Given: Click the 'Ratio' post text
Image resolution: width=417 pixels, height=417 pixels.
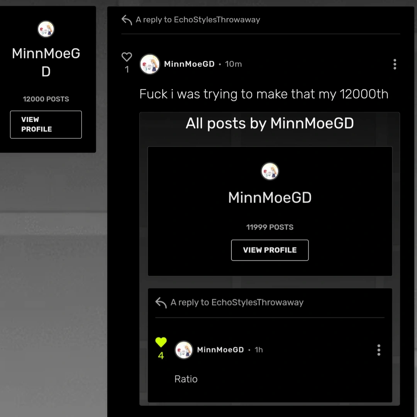Looking at the screenshot, I should point(186,379).
